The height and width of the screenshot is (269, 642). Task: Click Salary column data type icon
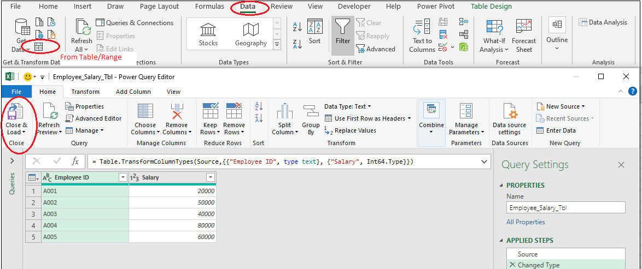(135, 177)
